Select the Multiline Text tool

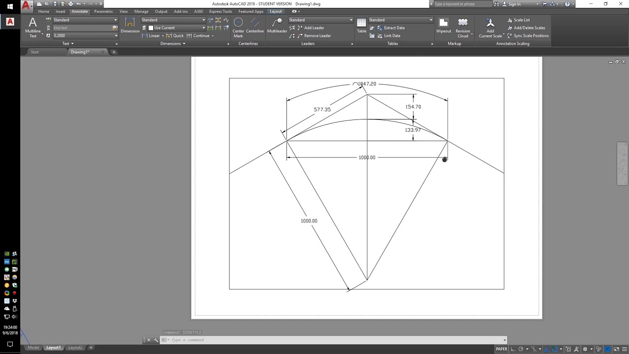[x=33, y=28]
